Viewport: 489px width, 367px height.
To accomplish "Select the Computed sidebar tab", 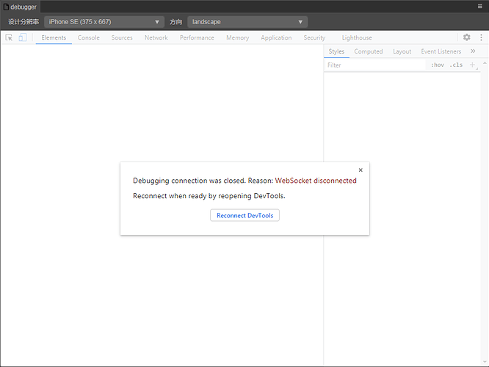I will pyautogui.click(x=369, y=51).
